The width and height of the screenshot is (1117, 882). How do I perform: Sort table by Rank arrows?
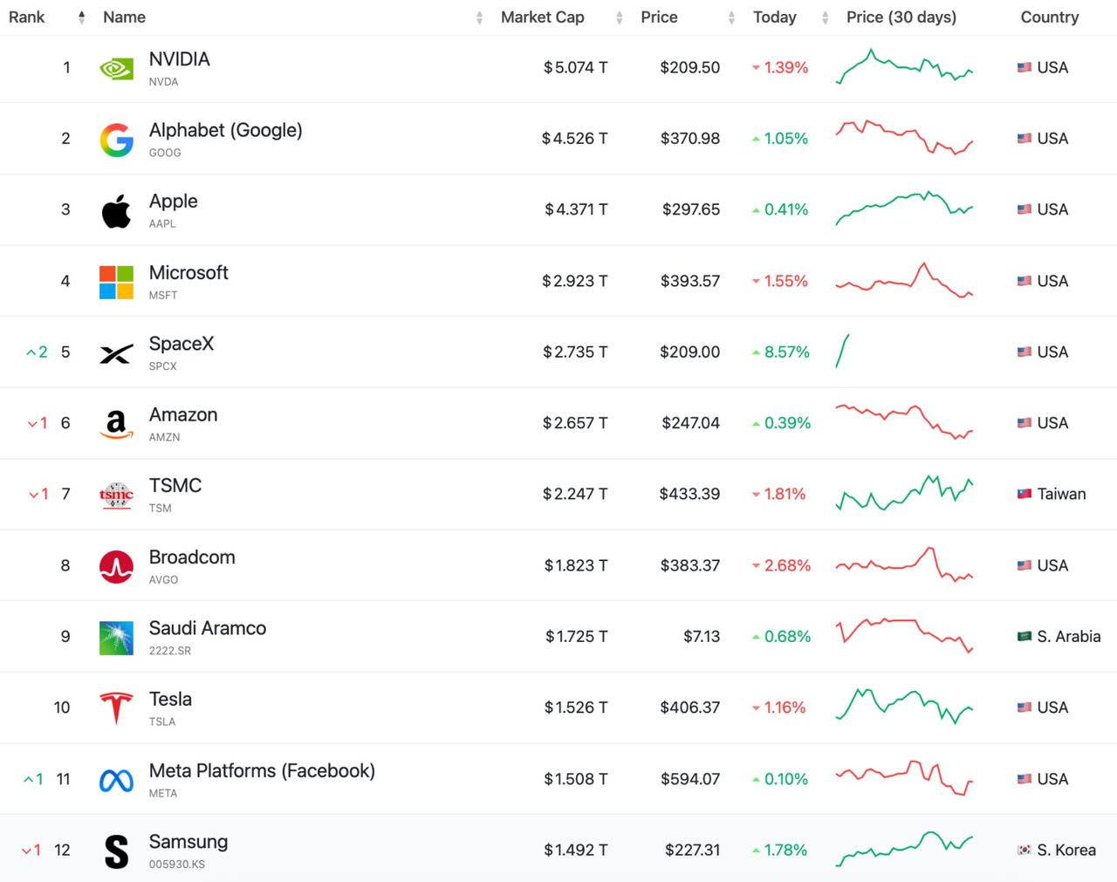pos(81,17)
